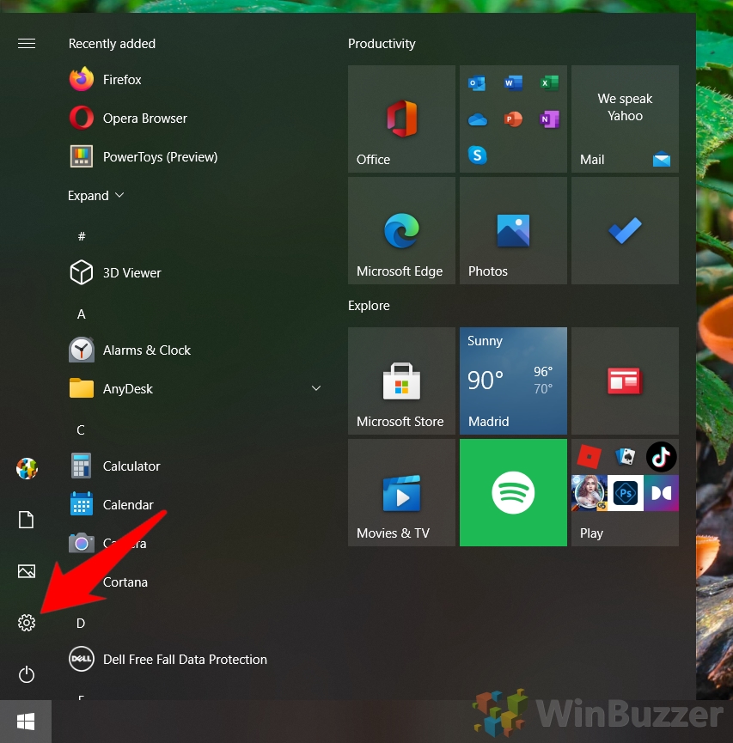Open Word from the Office apps tile

pyautogui.click(x=513, y=83)
